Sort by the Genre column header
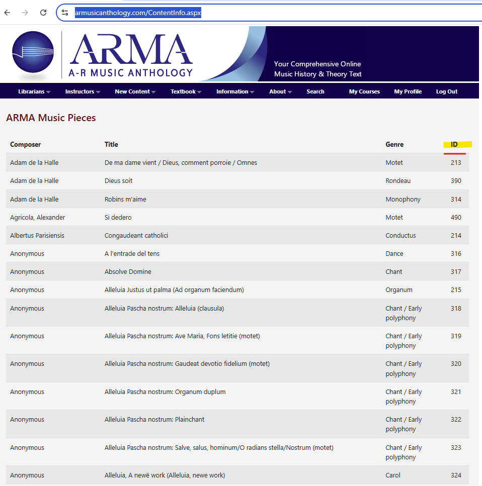The width and height of the screenshot is (482, 486). click(x=394, y=144)
